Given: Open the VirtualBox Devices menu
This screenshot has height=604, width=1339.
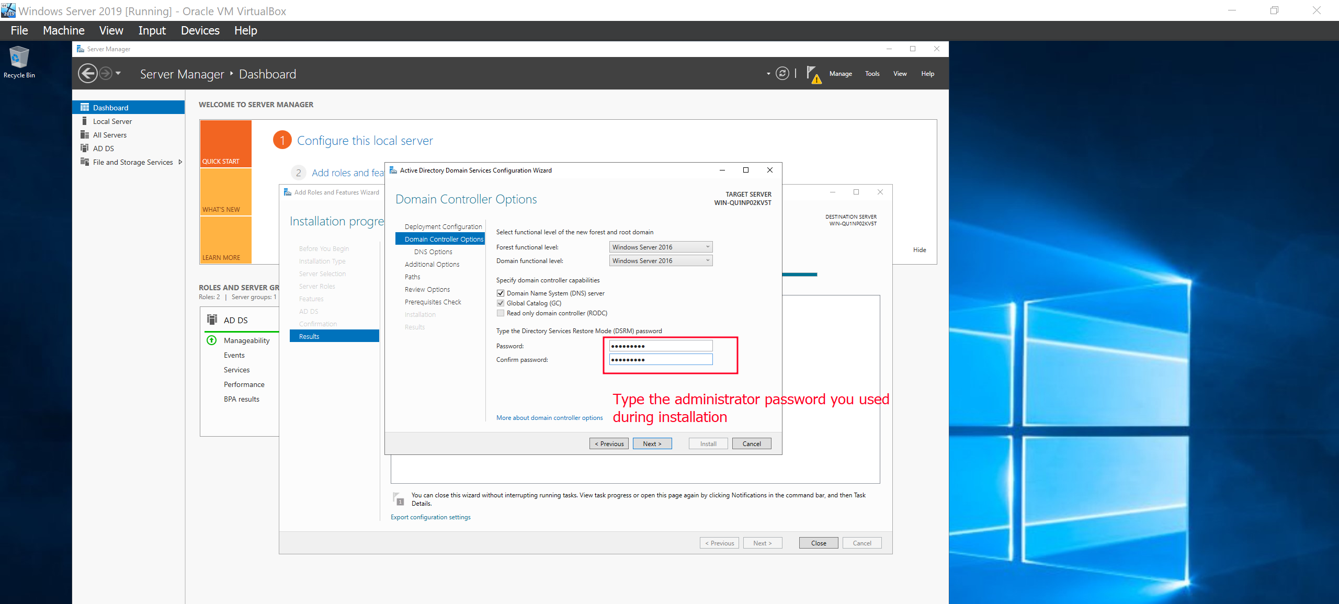Looking at the screenshot, I should pos(200,30).
